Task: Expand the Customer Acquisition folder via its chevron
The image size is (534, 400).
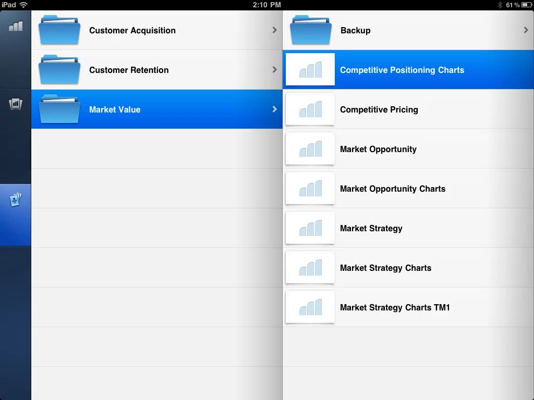Action: click(275, 30)
